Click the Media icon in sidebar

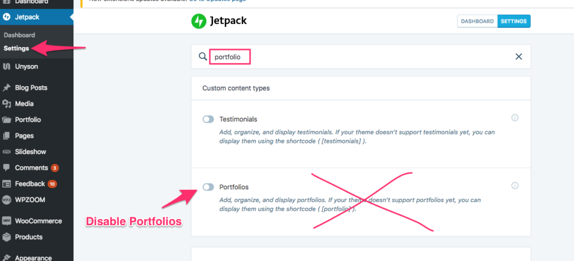[x=7, y=104]
